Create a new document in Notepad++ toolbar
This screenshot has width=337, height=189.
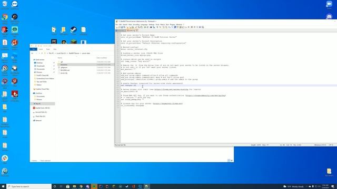[x=117, y=27]
